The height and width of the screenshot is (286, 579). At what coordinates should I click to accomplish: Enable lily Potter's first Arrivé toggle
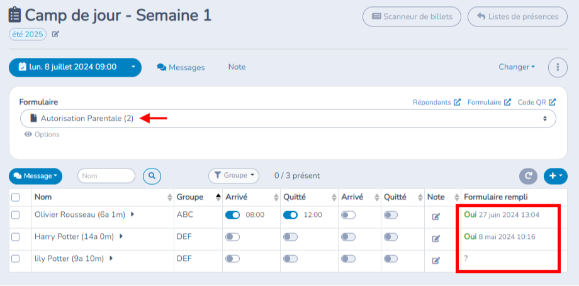click(233, 259)
